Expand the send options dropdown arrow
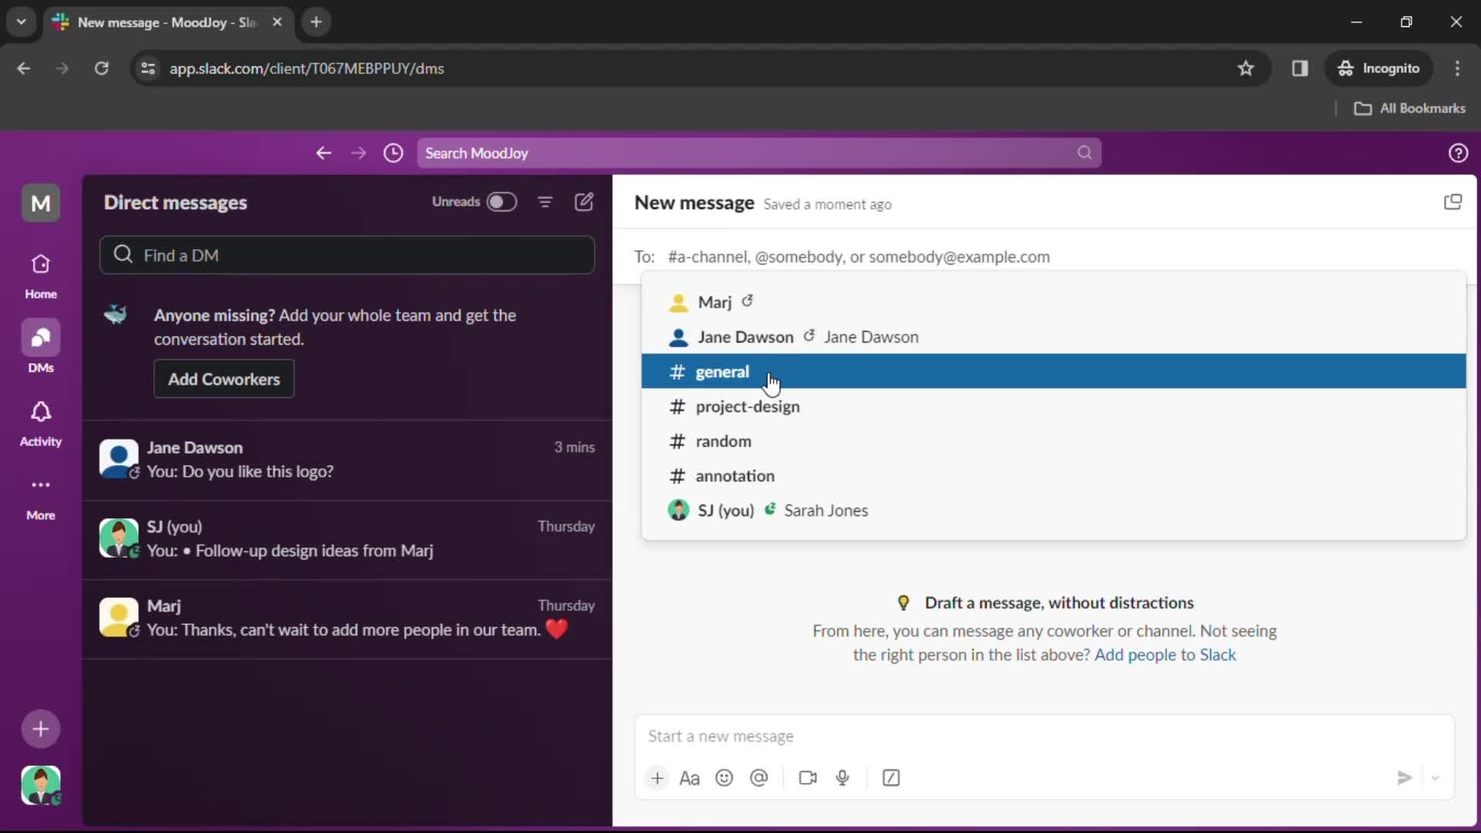 click(1435, 778)
